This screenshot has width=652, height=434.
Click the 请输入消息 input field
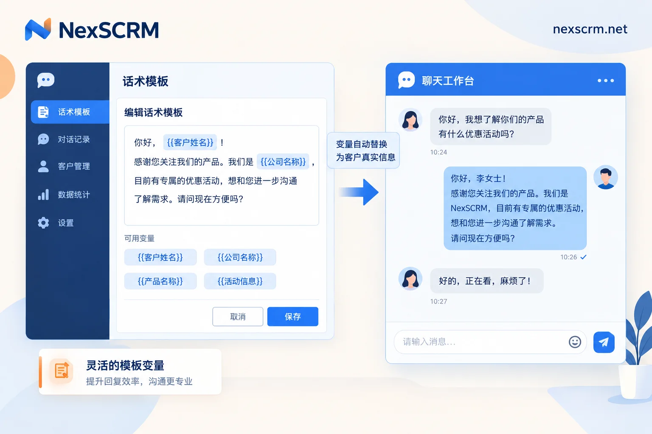(490, 342)
